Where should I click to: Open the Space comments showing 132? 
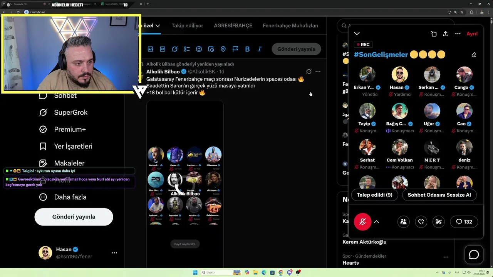click(x=464, y=222)
